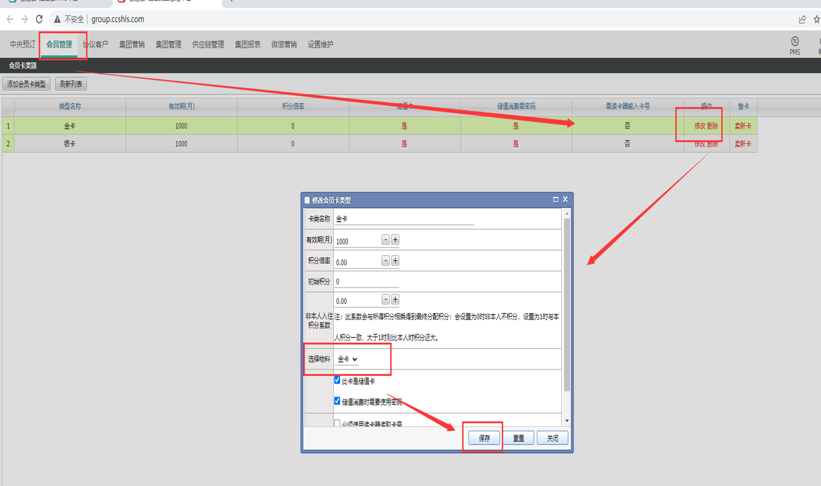The image size is (821, 486).
Task: Toggle the 此卡是储值卡 checkbox
Action: 337,380
